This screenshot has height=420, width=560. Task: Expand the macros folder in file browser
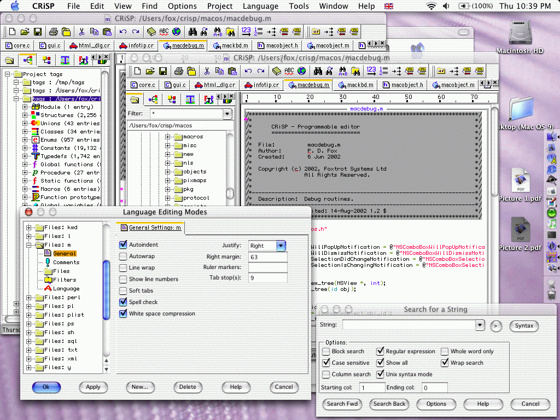pyautogui.click(x=167, y=137)
